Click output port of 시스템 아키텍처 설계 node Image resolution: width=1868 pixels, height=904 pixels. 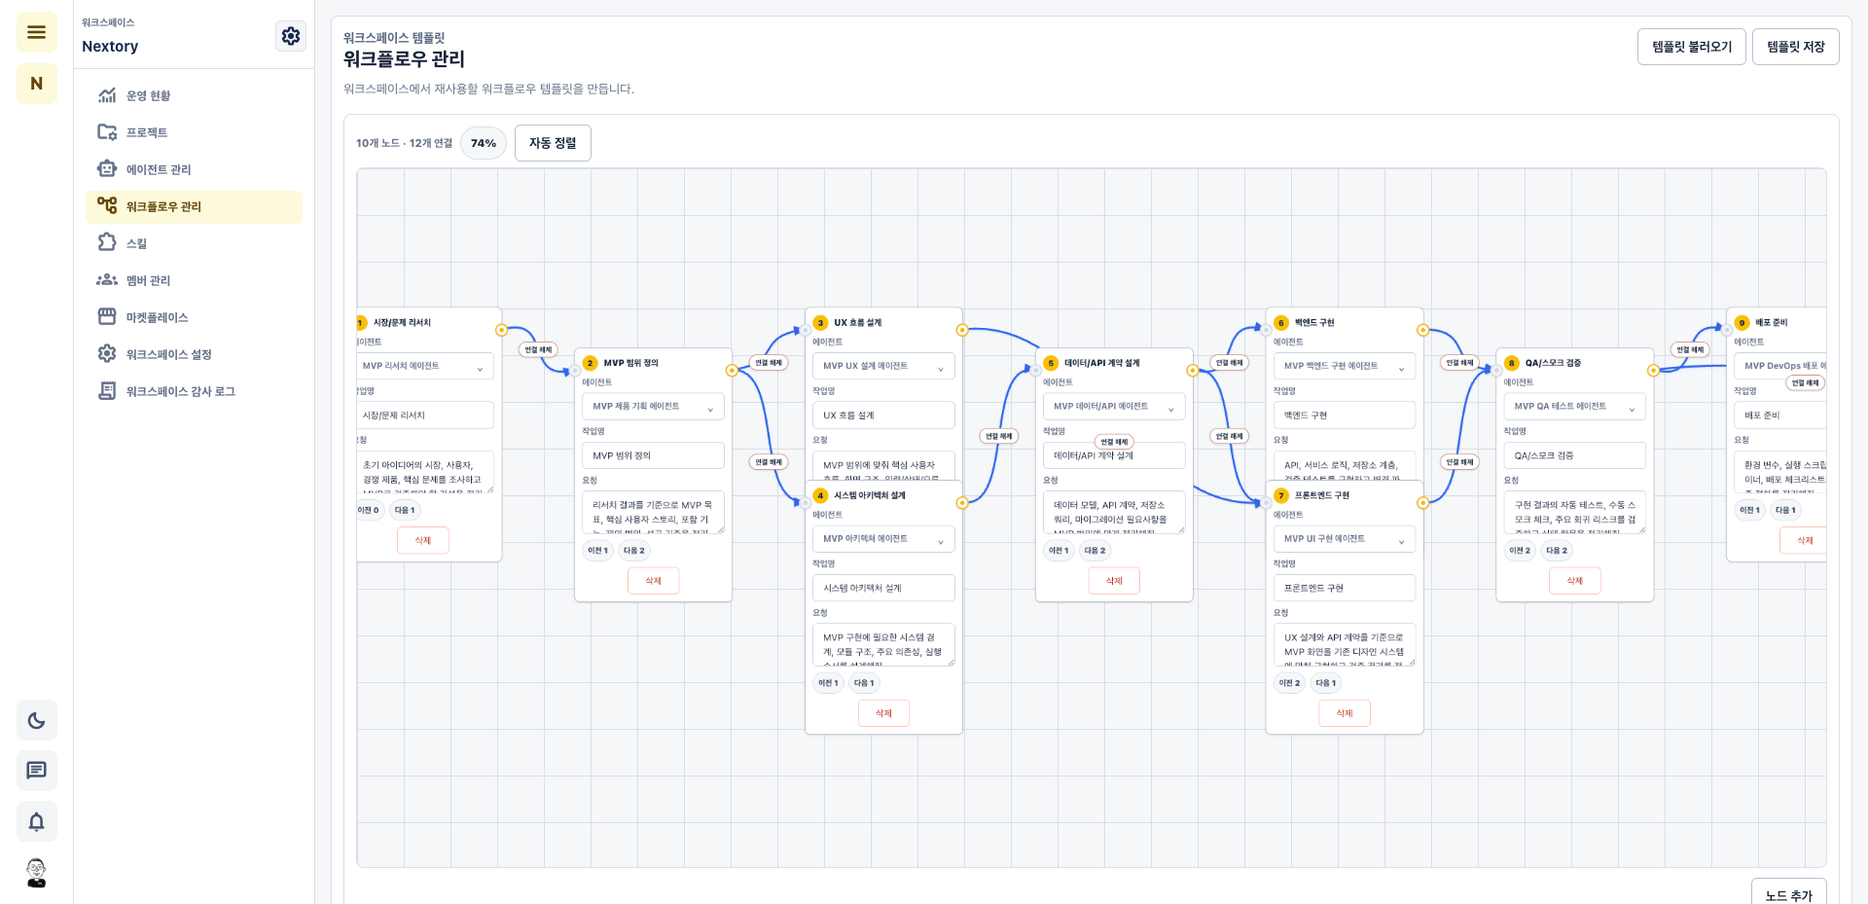click(962, 503)
